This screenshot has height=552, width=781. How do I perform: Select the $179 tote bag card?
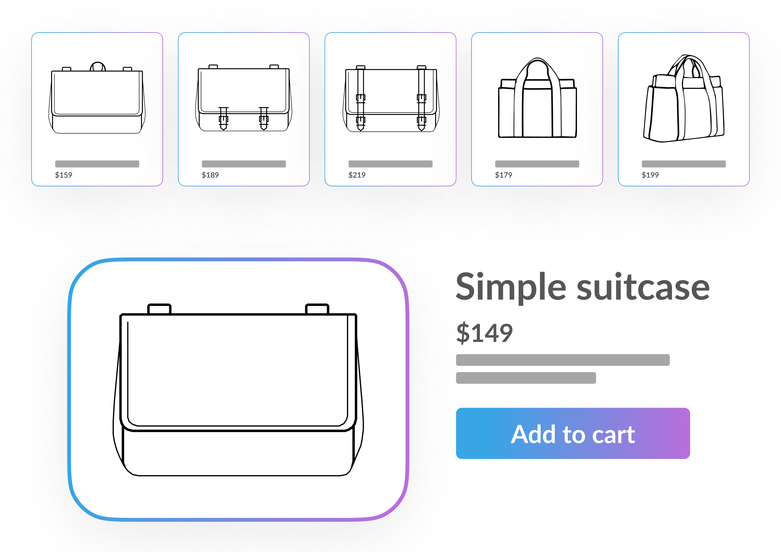click(x=537, y=109)
